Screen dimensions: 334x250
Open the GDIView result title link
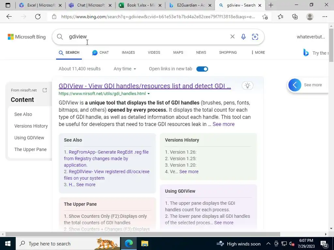pyautogui.click(x=144, y=86)
